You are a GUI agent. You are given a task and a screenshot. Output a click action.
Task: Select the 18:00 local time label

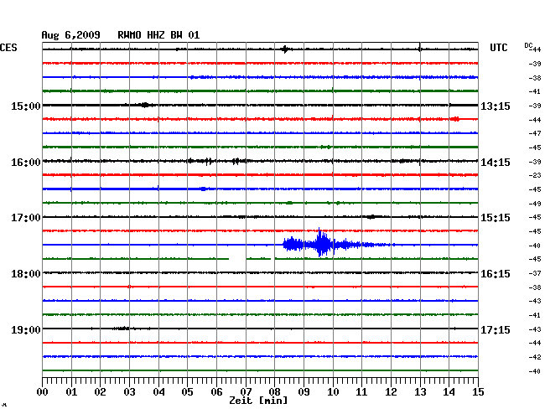26,274
